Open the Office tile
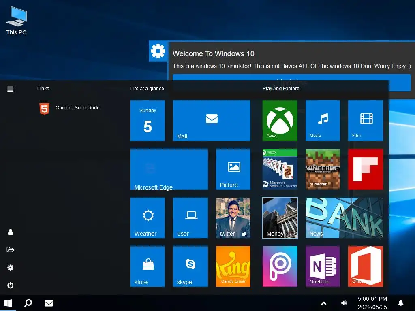Screen dimensions: 415x311 point(365,266)
